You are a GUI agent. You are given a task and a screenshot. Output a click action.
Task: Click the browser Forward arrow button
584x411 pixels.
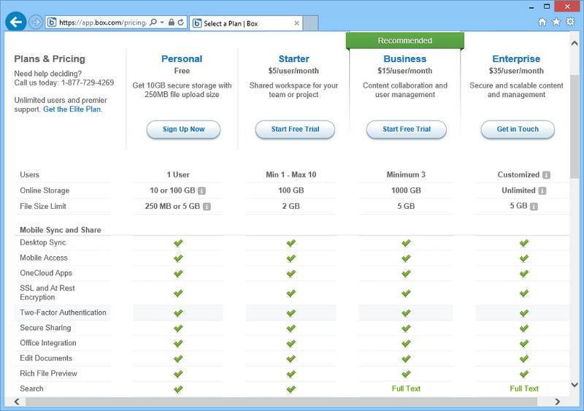pyautogui.click(x=36, y=23)
